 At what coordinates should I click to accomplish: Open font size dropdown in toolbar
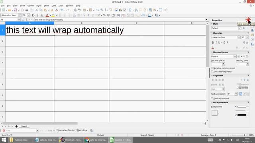[x=28, y=15]
